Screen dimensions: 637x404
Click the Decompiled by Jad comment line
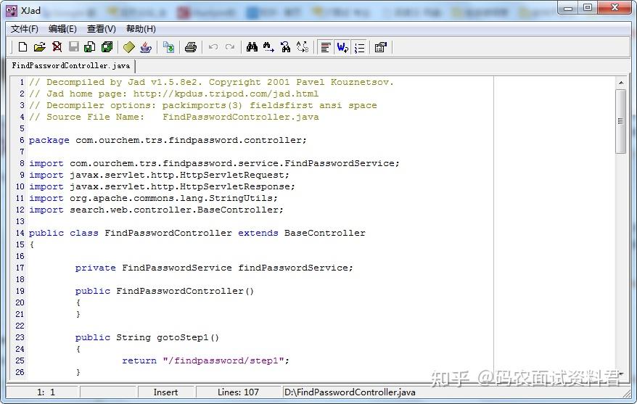211,82
